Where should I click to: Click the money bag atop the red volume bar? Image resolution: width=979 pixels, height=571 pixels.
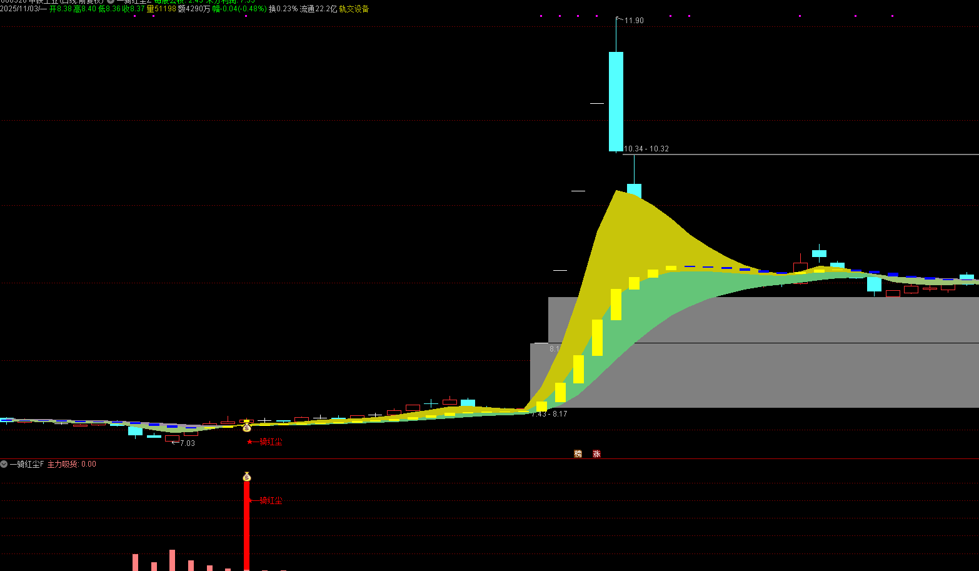(x=246, y=477)
